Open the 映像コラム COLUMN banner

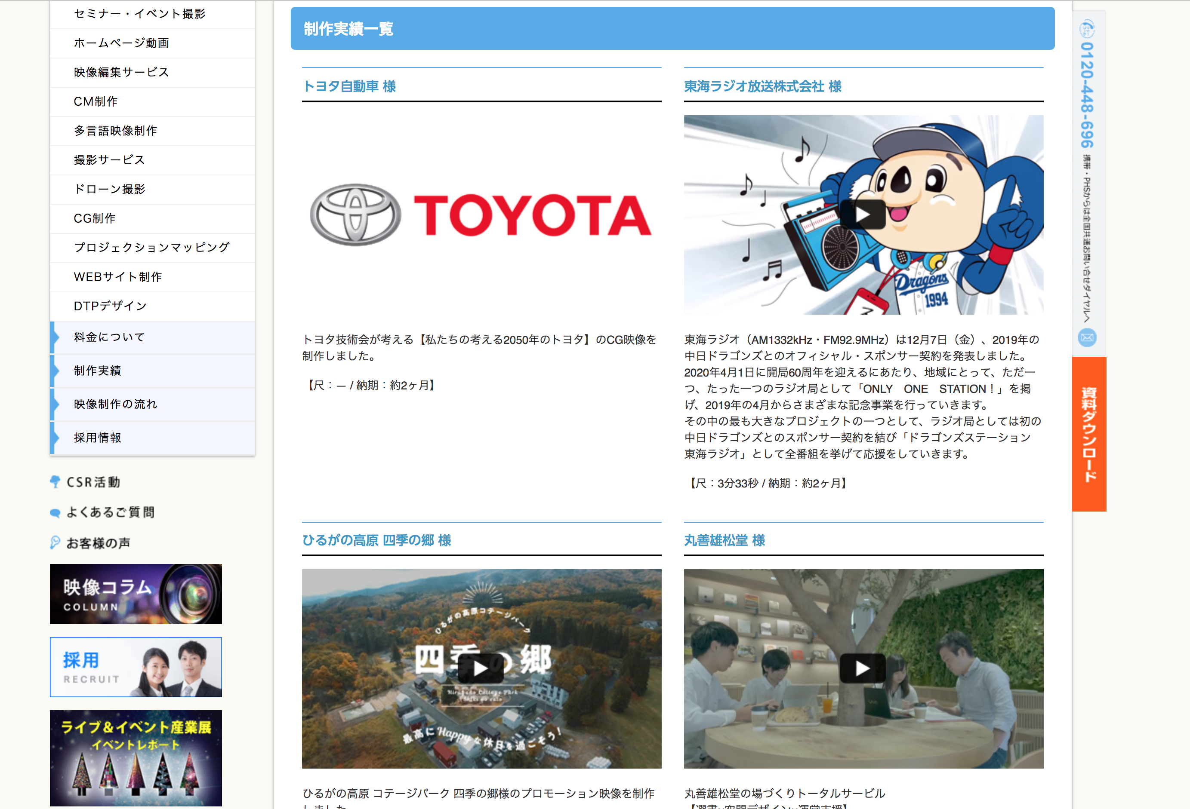[136, 594]
